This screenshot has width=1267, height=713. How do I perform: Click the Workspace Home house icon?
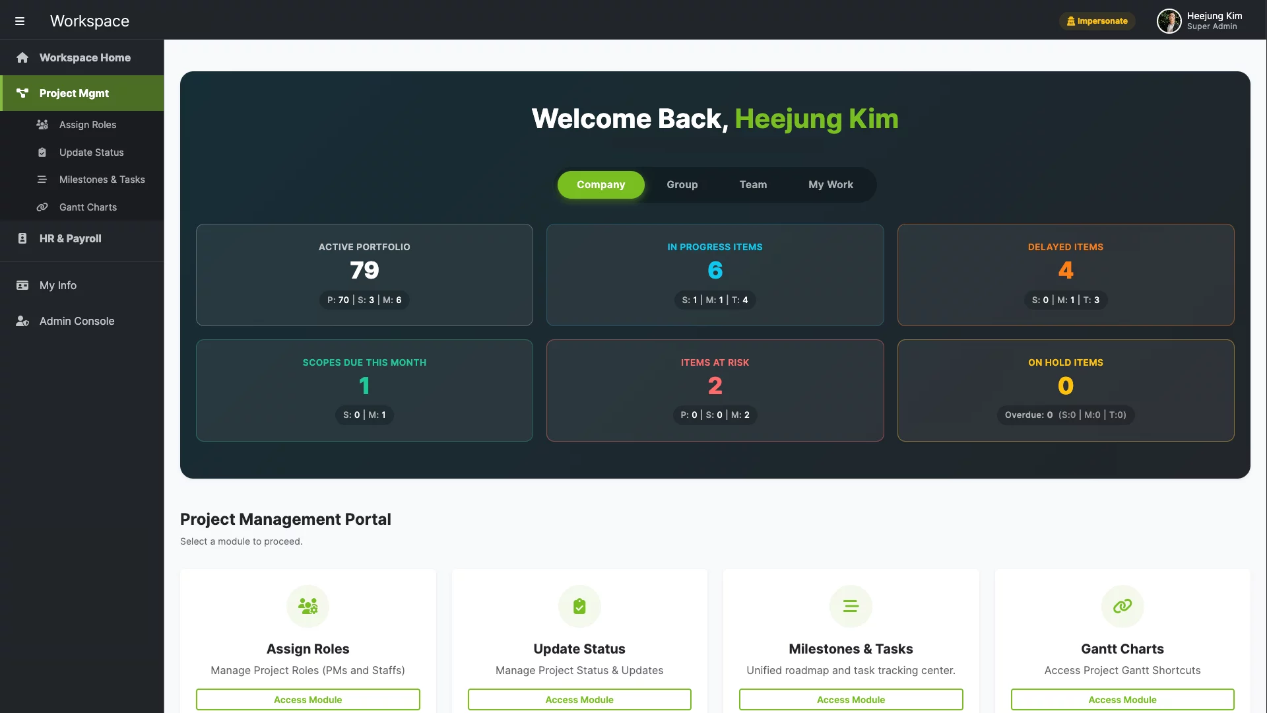22,57
